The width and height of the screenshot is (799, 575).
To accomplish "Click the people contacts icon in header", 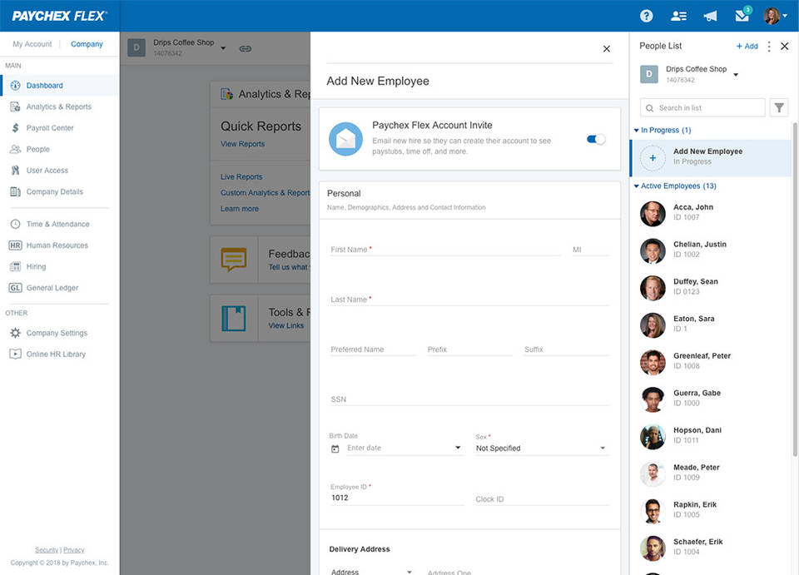I will tap(678, 16).
